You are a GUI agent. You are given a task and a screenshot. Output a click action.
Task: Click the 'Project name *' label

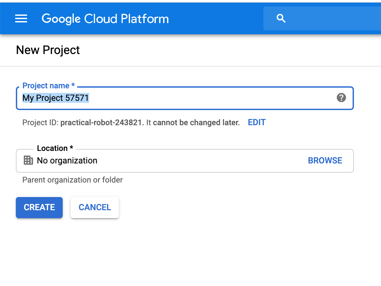(x=49, y=86)
